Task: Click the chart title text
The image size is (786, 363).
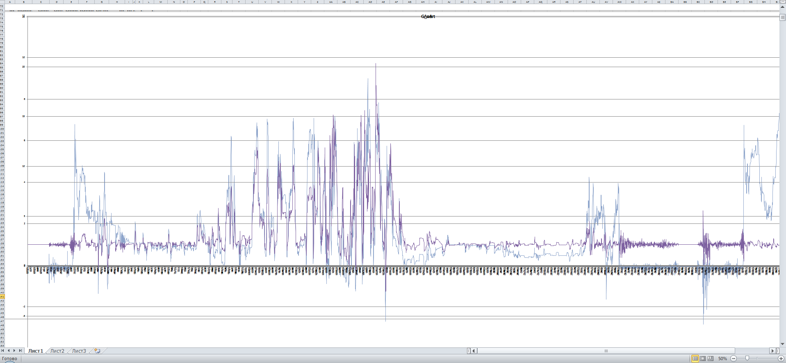Action: click(428, 17)
